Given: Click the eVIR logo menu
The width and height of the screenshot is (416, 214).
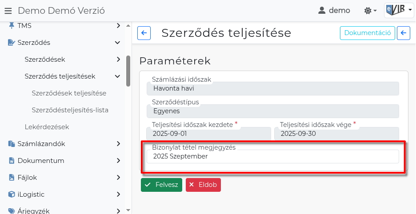Looking at the screenshot, I should coord(398,10).
